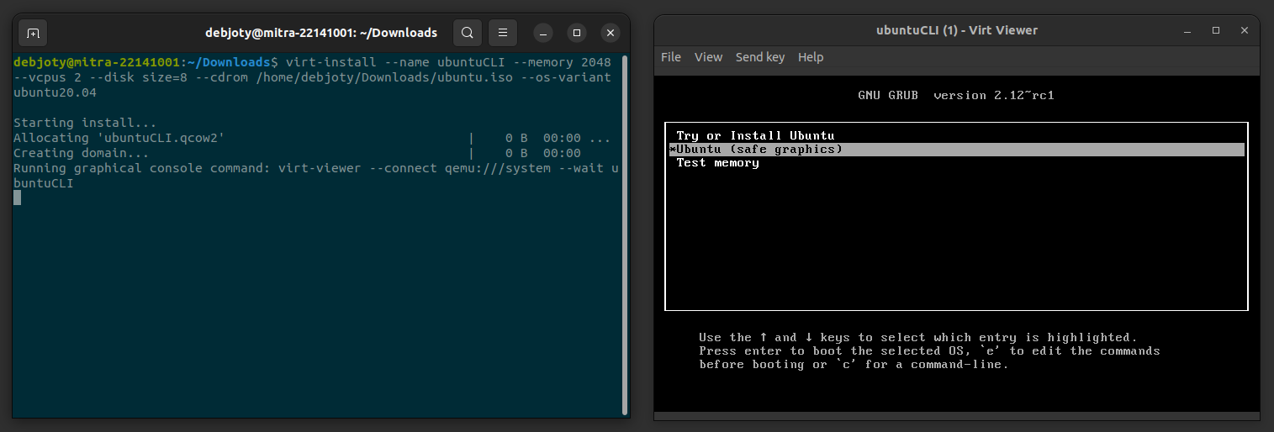Maximize the terminal window
1274x432 pixels.
[577, 33]
